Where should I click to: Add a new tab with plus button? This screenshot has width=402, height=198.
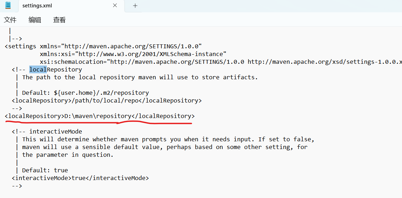point(135,6)
